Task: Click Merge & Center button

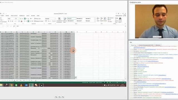Action: coord(39,21)
